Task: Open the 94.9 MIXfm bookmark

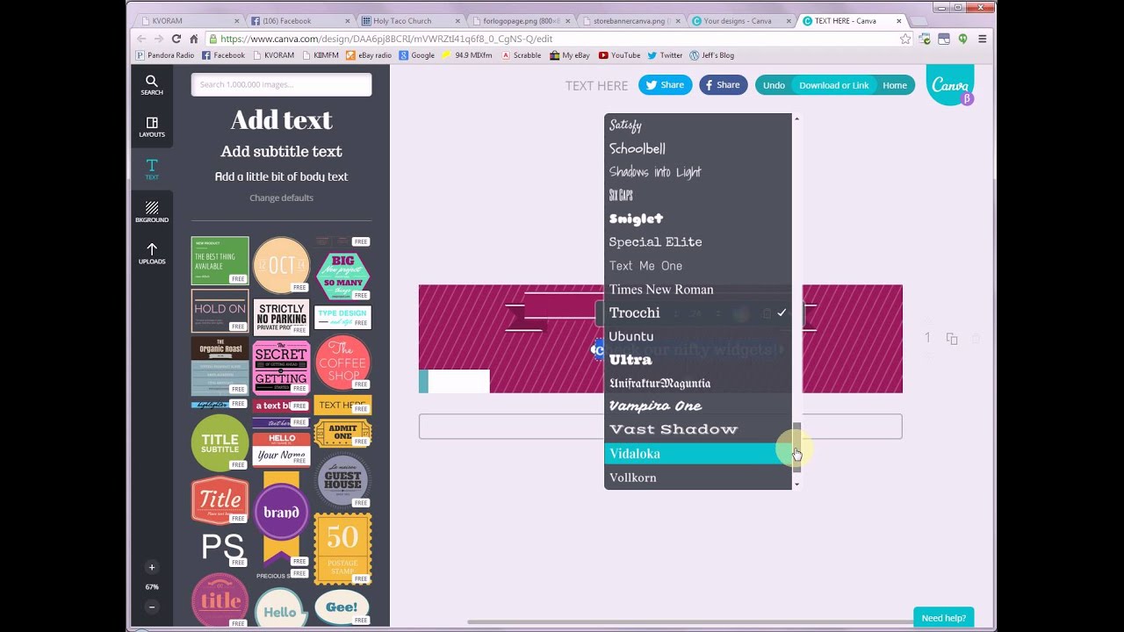Action: click(x=467, y=55)
